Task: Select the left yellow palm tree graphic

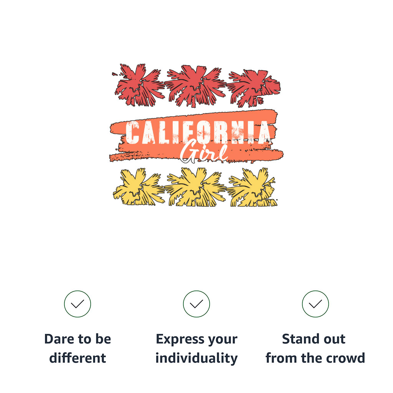Action: [x=139, y=187]
